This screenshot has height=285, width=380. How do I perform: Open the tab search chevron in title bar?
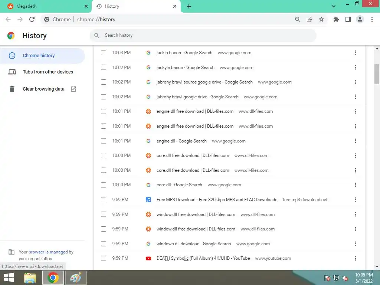coord(334,6)
